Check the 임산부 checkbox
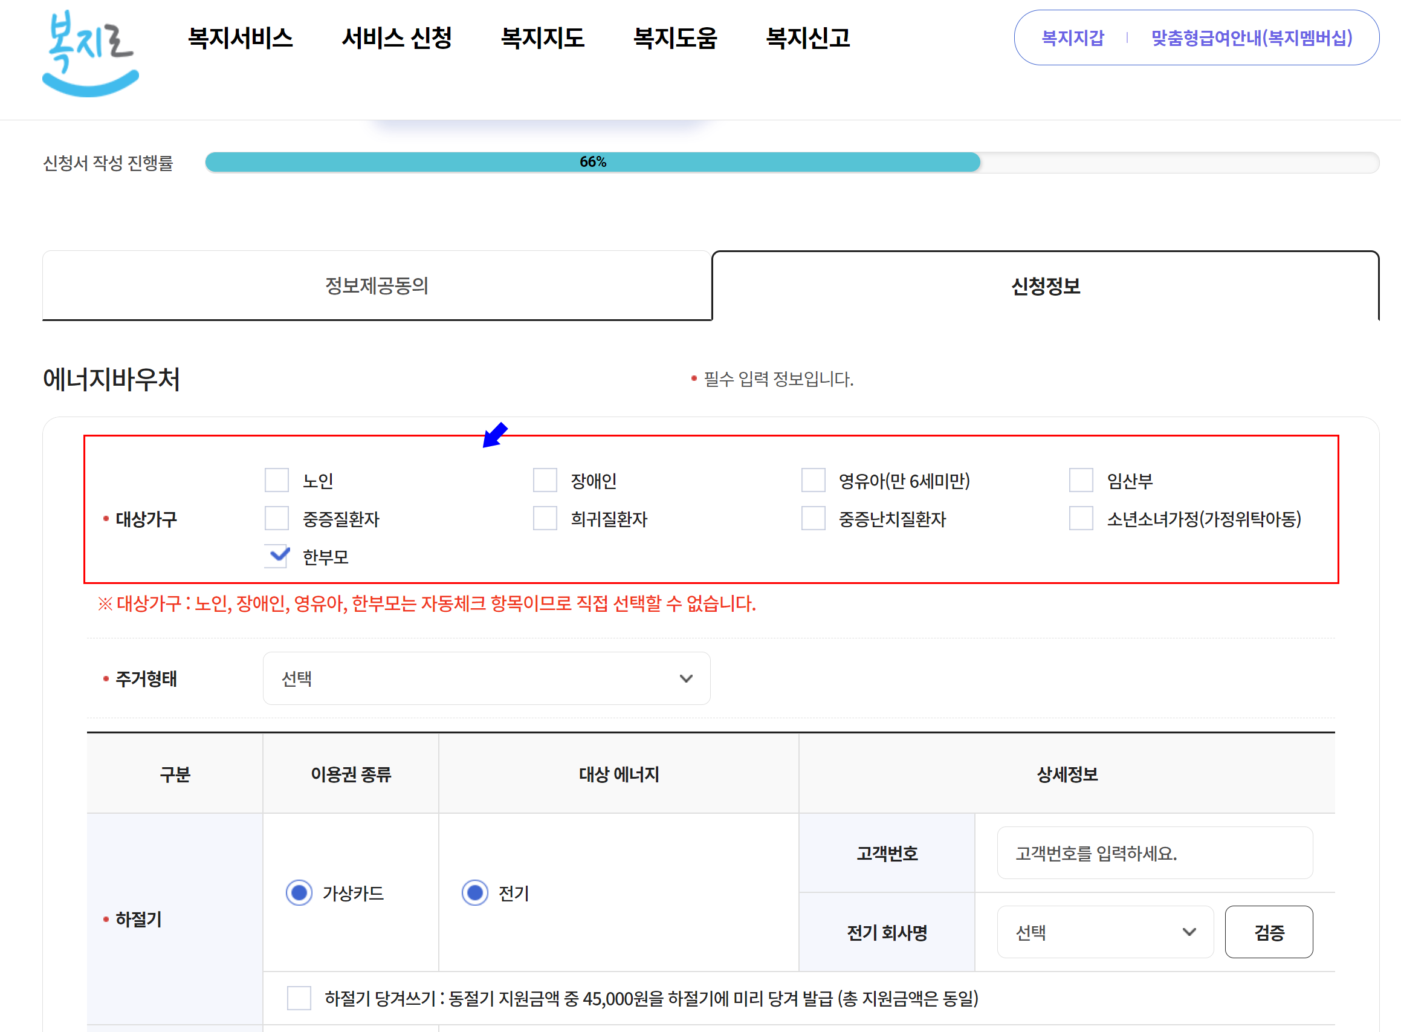This screenshot has height=1032, width=1401. (x=1080, y=481)
